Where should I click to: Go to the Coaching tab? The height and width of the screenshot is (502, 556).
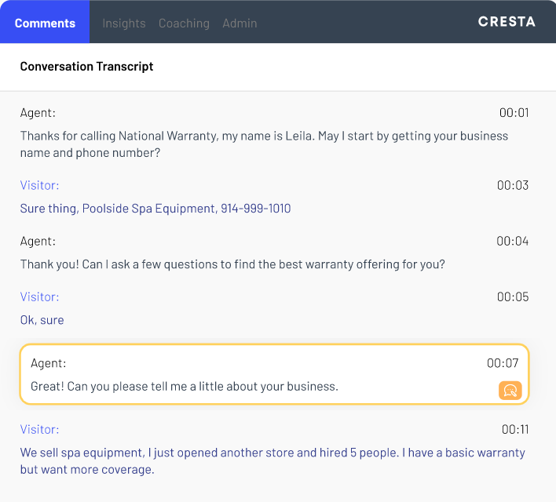coord(184,23)
